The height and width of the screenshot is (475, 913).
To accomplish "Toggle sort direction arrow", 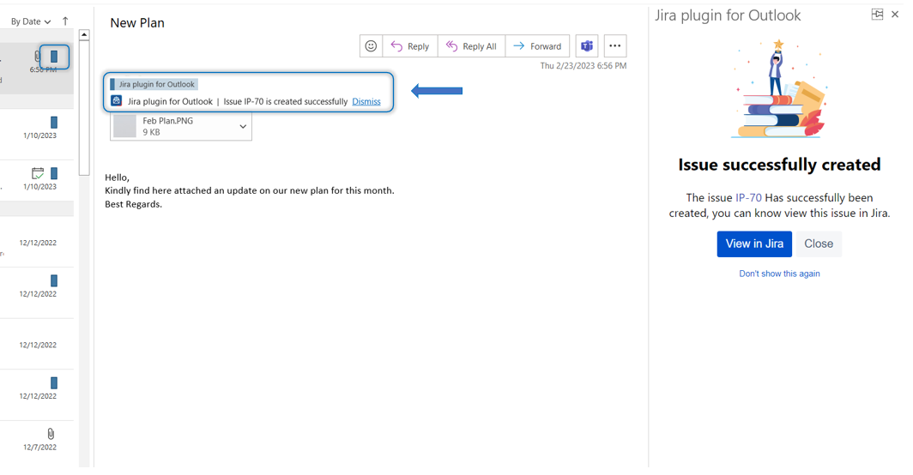I will [65, 21].
